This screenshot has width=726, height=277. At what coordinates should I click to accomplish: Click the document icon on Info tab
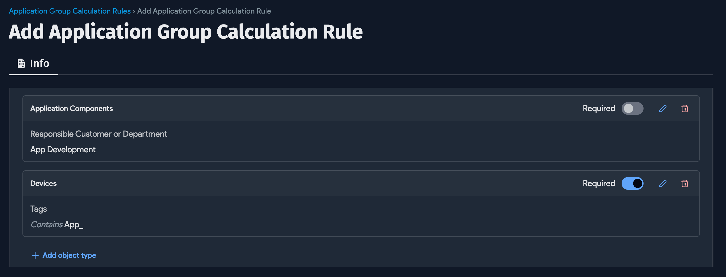[x=21, y=63]
